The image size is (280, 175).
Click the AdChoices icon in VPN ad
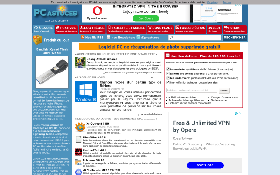click(x=236, y=113)
